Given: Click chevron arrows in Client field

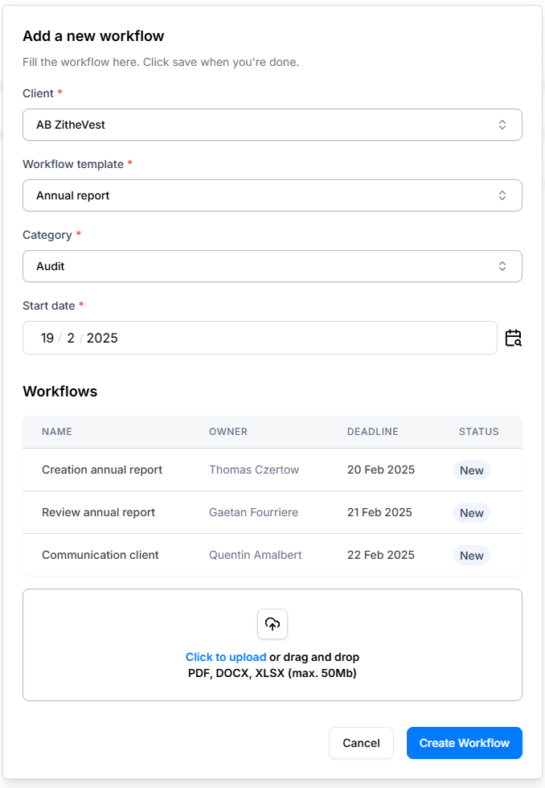Looking at the screenshot, I should (x=502, y=125).
